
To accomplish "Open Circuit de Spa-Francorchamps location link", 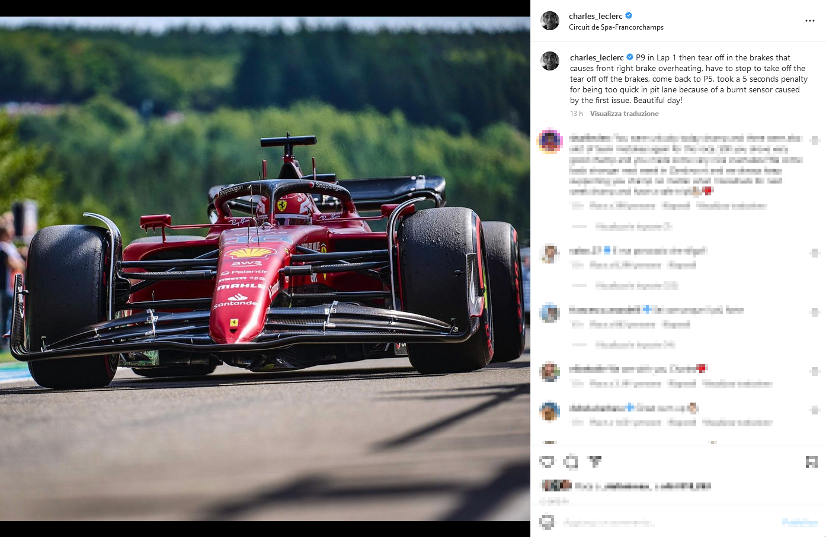I will (x=616, y=27).
